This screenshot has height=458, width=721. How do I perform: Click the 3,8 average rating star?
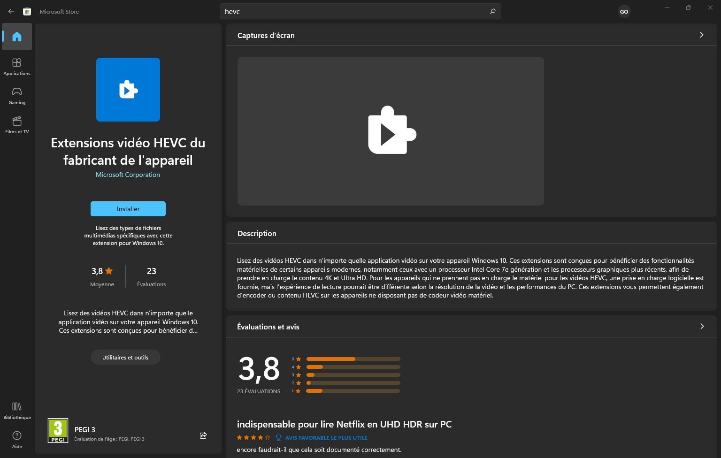(x=109, y=271)
